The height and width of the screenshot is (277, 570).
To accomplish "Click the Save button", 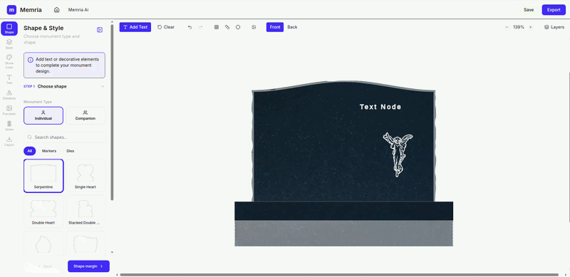I will pos(529,10).
